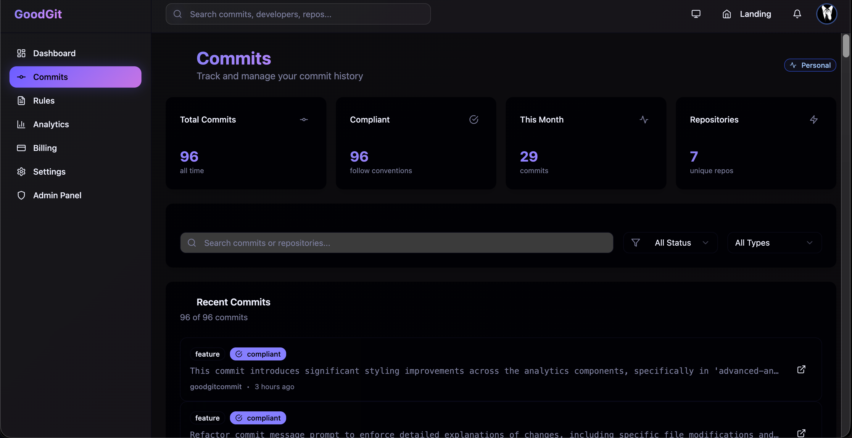
Task: Expand the All Status dropdown
Action: click(671, 243)
